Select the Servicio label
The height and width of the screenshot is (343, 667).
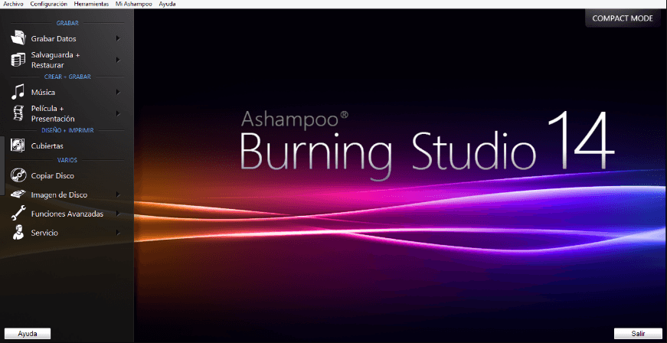44,233
